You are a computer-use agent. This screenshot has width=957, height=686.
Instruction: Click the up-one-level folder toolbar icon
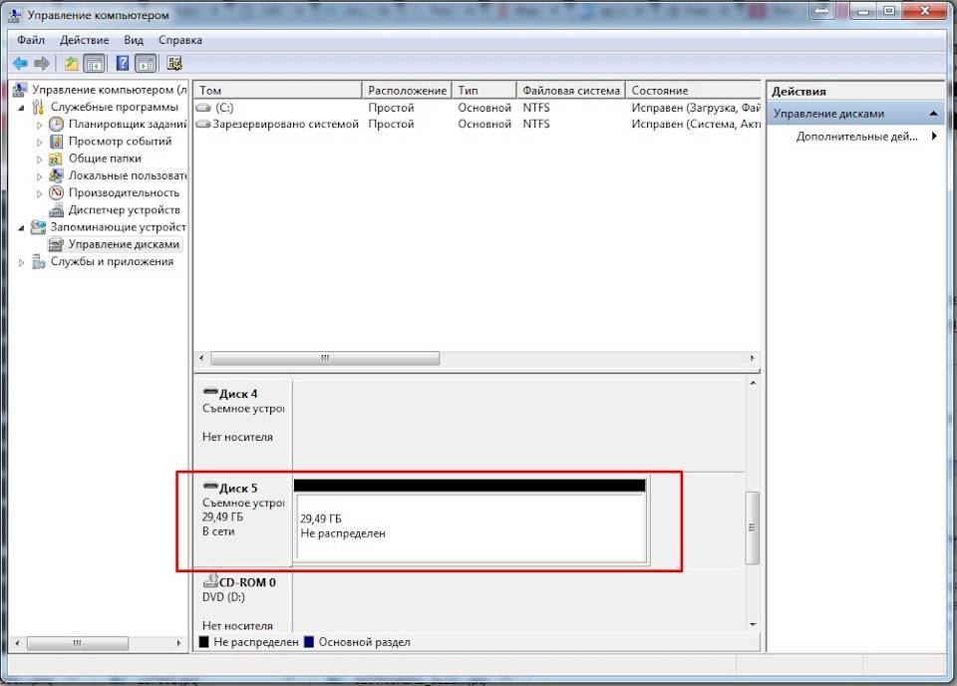click(72, 64)
